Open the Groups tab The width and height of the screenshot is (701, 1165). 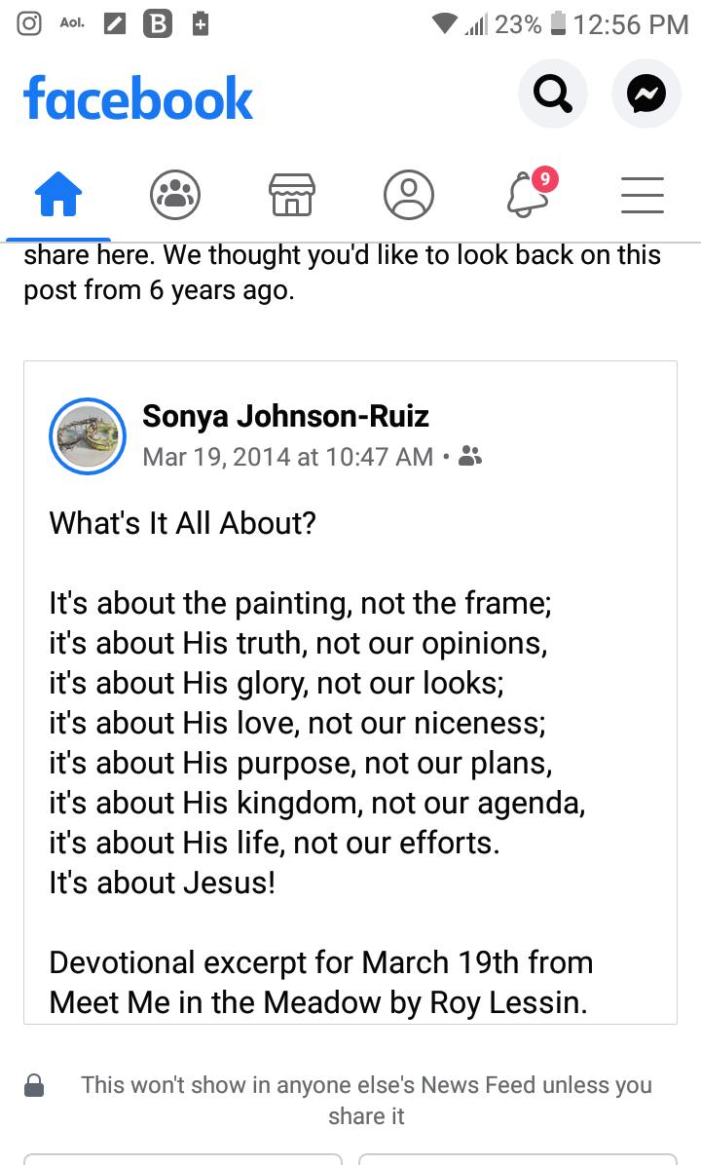(175, 195)
